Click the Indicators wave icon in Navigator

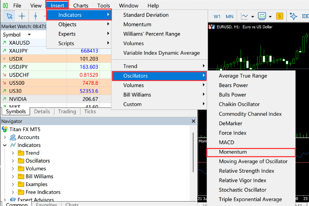13,145
